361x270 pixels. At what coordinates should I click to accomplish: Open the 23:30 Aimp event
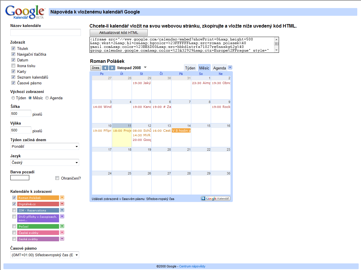point(201,83)
